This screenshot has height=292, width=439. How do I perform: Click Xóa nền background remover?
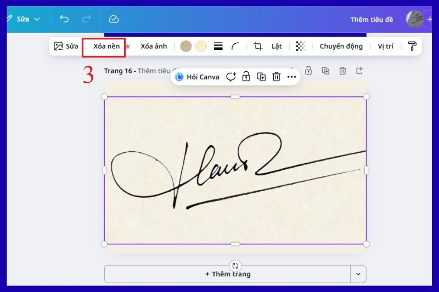tap(106, 46)
